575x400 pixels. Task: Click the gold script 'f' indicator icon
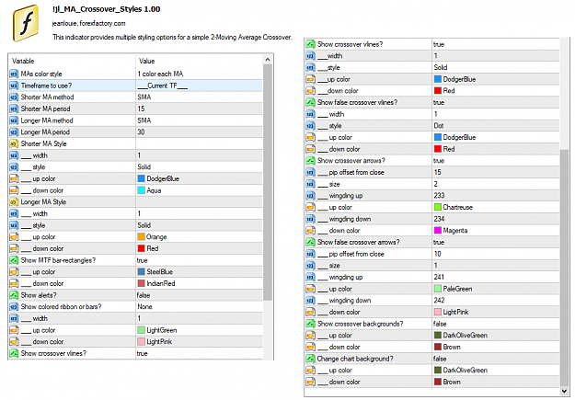pyautogui.click(x=26, y=23)
